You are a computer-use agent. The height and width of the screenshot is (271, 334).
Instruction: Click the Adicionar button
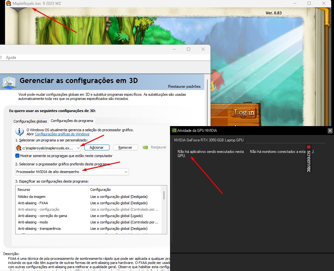(96, 147)
